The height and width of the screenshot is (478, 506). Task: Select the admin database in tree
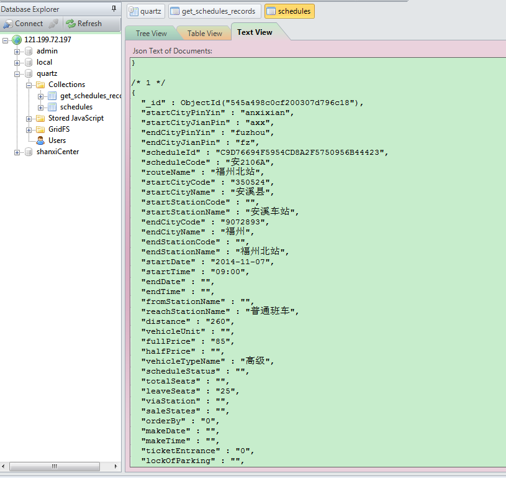[x=47, y=51]
